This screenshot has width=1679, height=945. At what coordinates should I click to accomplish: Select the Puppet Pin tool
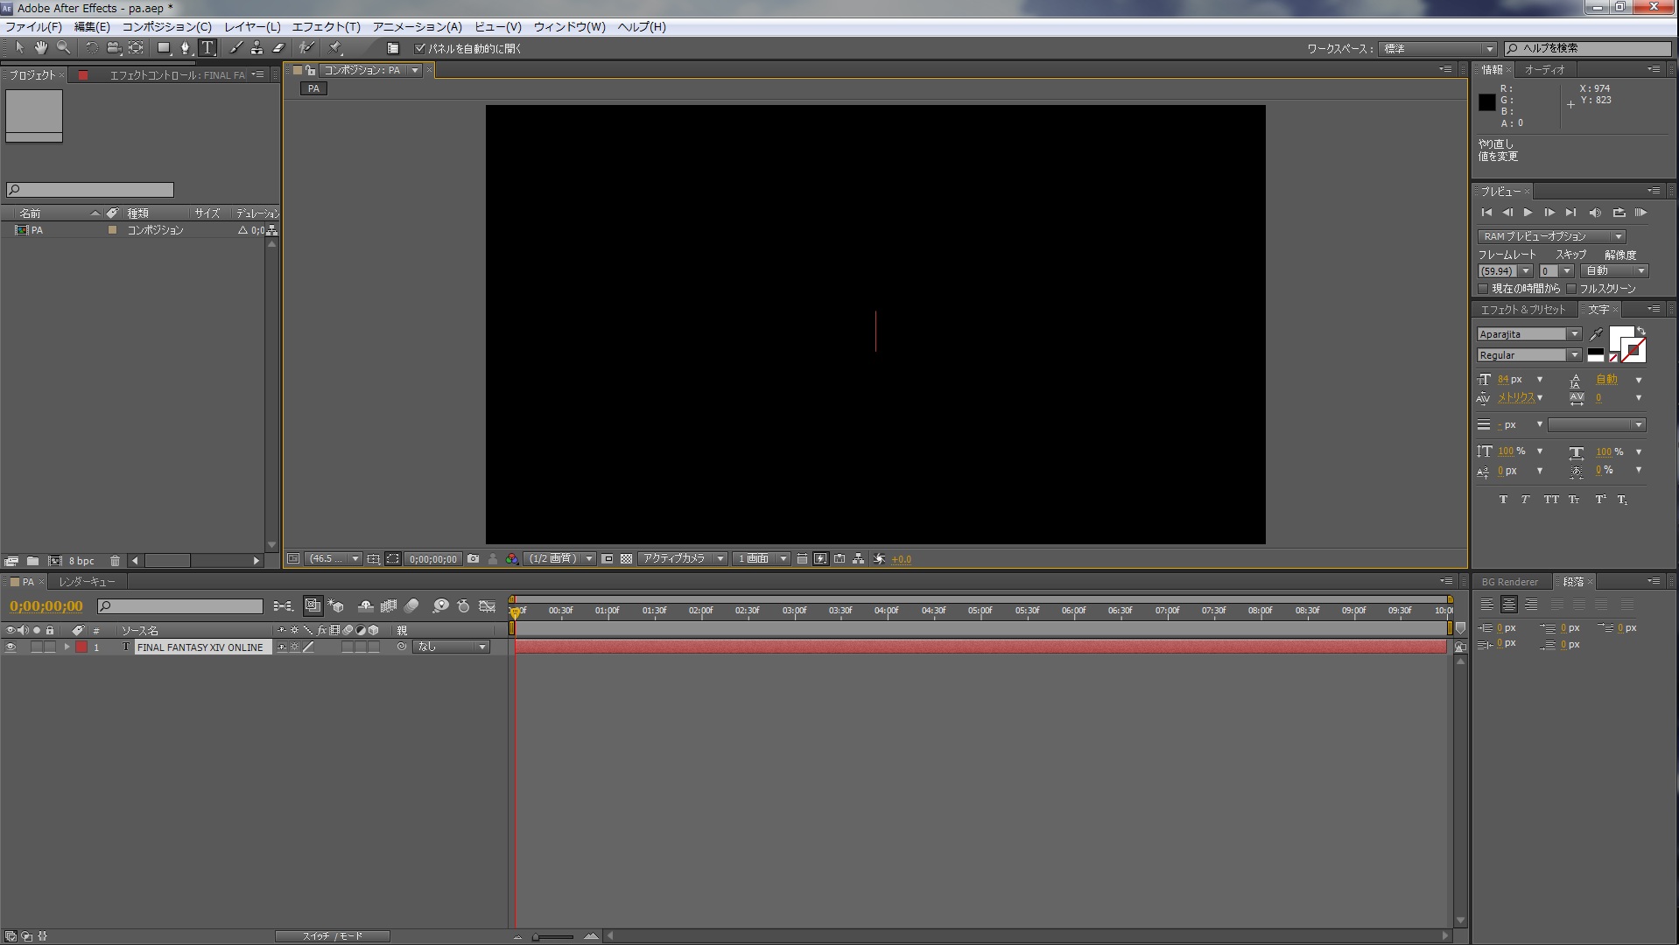point(335,48)
